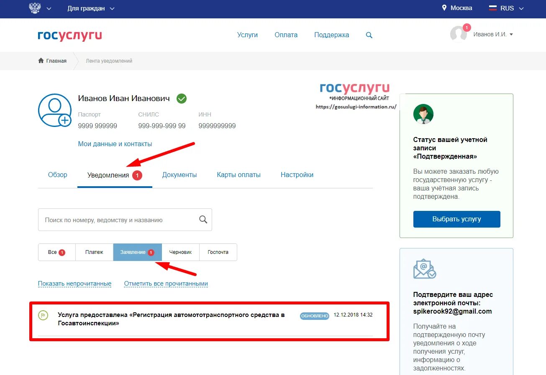Screen dimensions: 546x375
Task: Go to the Госуслуги logo home page
Action: [70, 35]
